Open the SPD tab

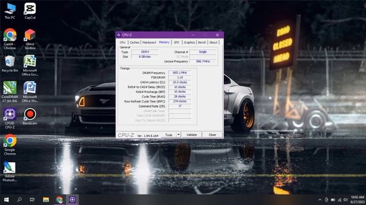(177, 43)
